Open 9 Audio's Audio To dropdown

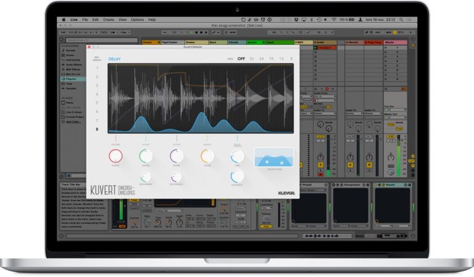tap(325, 114)
